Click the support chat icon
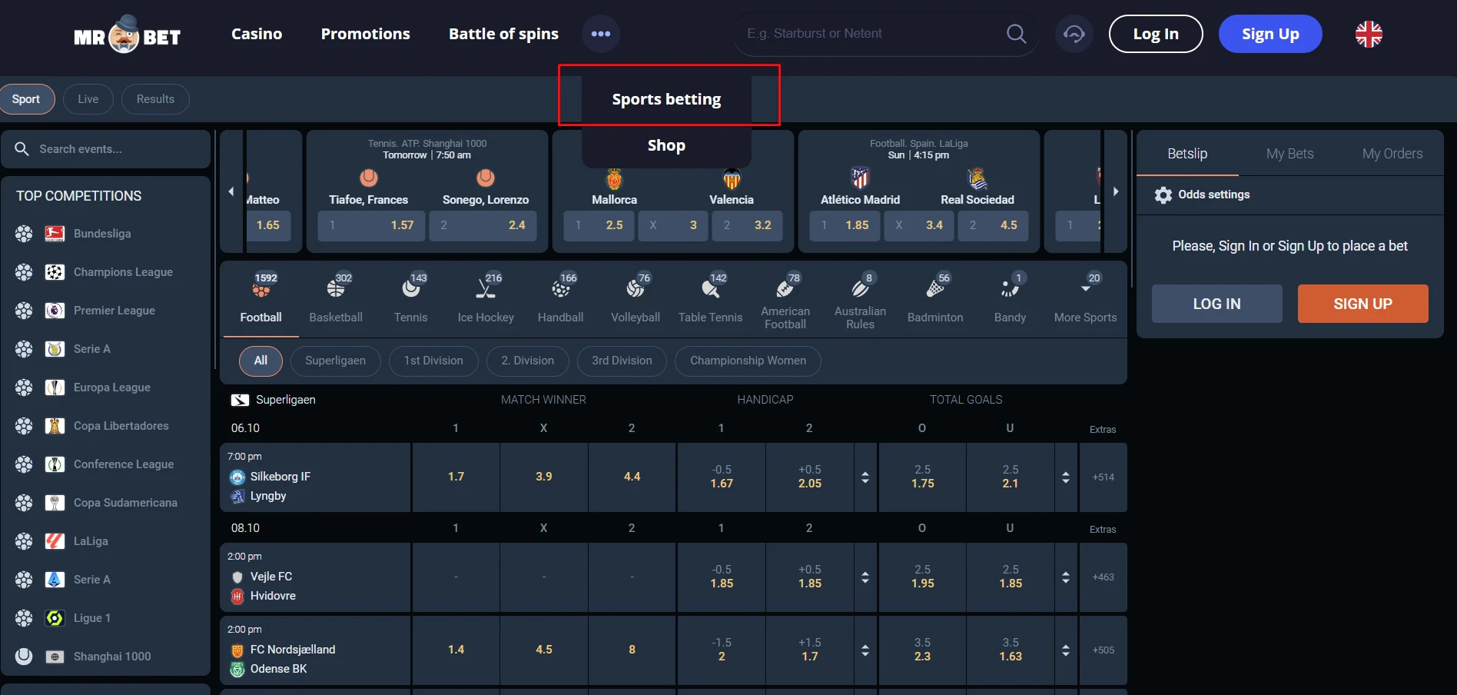Image resolution: width=1457 pixels, height=695 pixels. (1074, 34)
